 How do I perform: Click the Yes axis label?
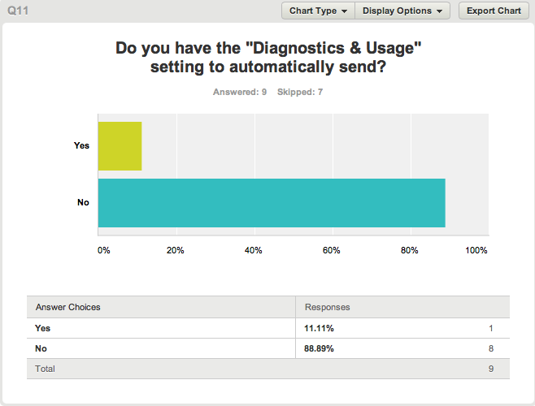(x=81, y=145)
